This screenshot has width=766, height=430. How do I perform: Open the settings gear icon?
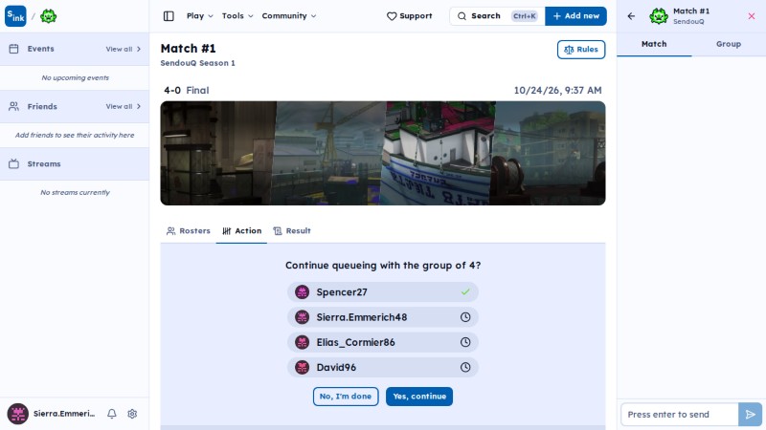pos(132,414)
